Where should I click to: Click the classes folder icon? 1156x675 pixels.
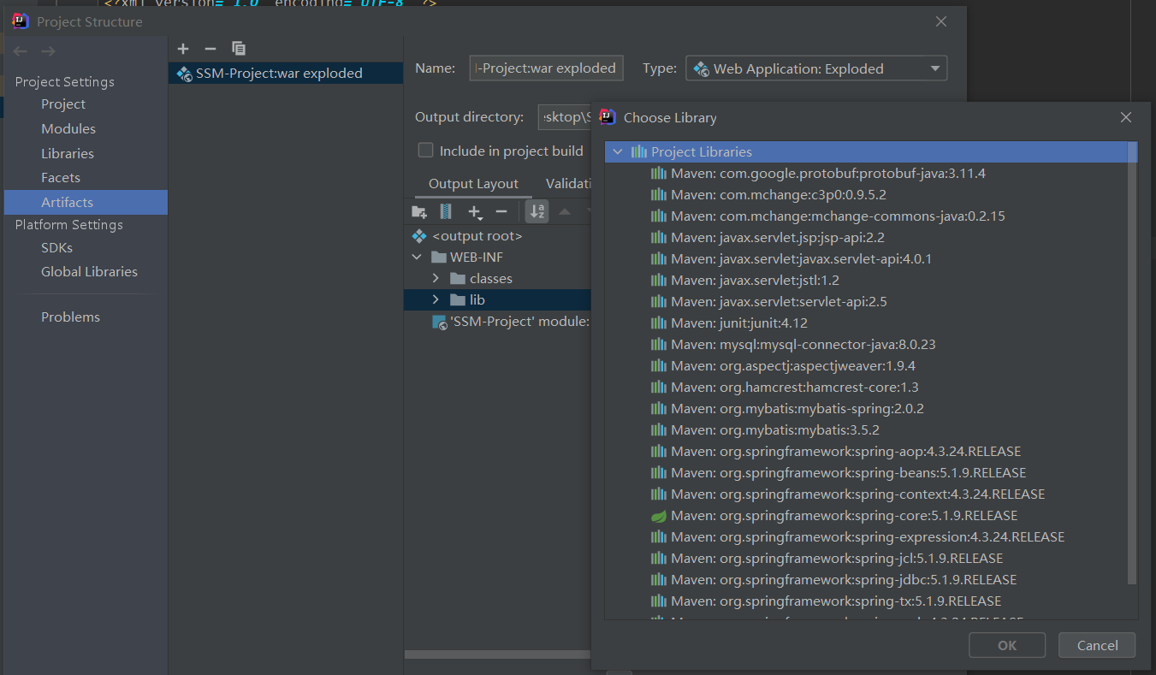(458, 279)
